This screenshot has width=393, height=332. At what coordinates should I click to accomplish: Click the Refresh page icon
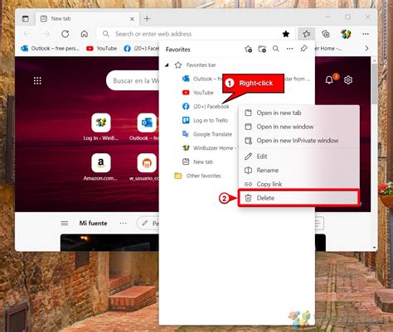65,34
